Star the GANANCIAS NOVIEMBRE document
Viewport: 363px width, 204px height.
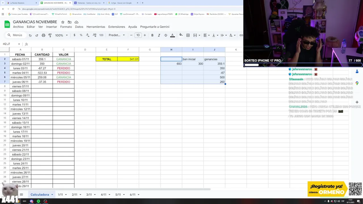point(63,22)
